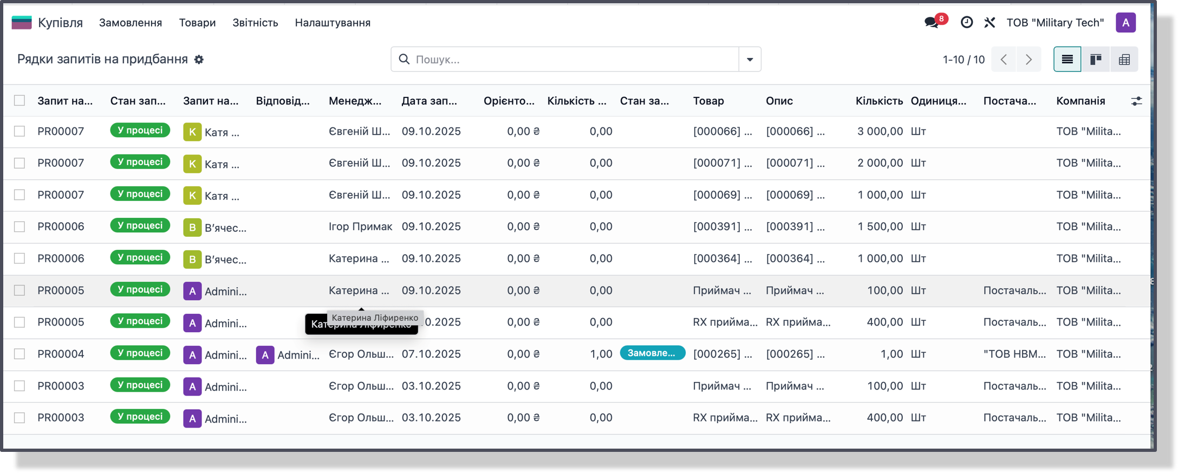Image resolution: width=1178 pixels, height=473 pixels.
Task: Tick the checkbox of first PR00007 row
Action: tap(19, 131)
